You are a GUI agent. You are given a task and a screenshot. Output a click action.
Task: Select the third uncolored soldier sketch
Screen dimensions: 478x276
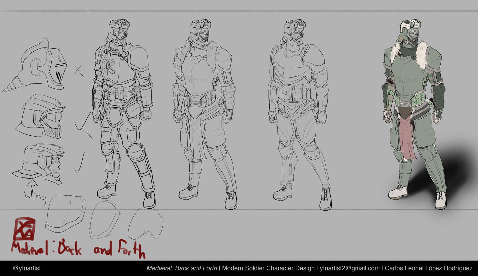tap(299, 113)
